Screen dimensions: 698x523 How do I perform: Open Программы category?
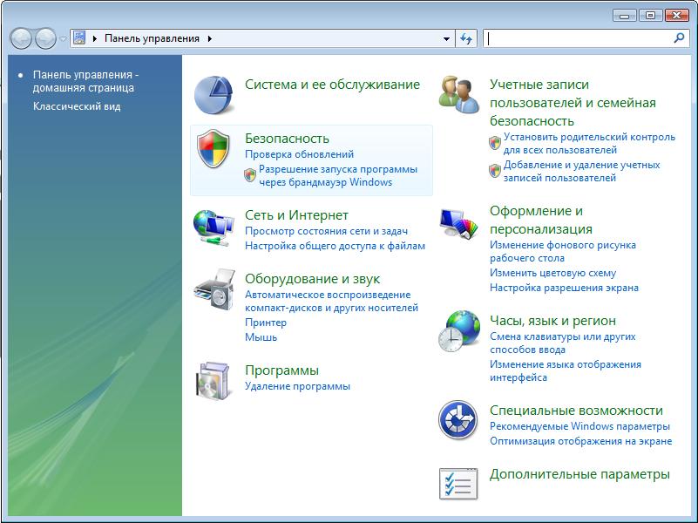click(281, 370)
